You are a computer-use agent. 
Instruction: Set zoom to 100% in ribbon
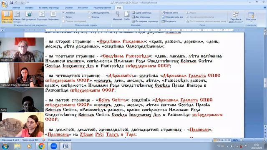click(x=127, y=16)
